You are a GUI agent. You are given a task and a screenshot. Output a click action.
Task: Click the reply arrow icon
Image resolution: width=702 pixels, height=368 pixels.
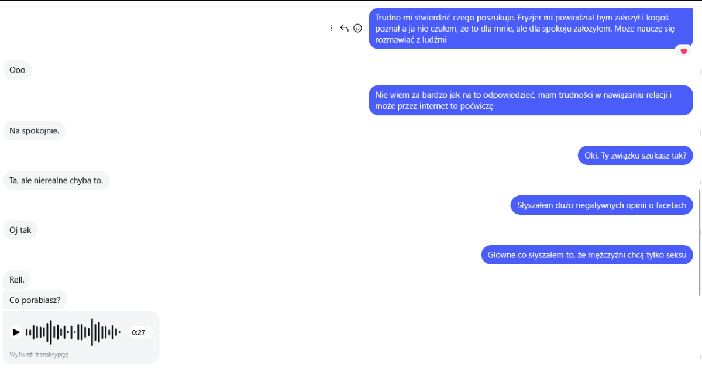(x=344, y=28)
